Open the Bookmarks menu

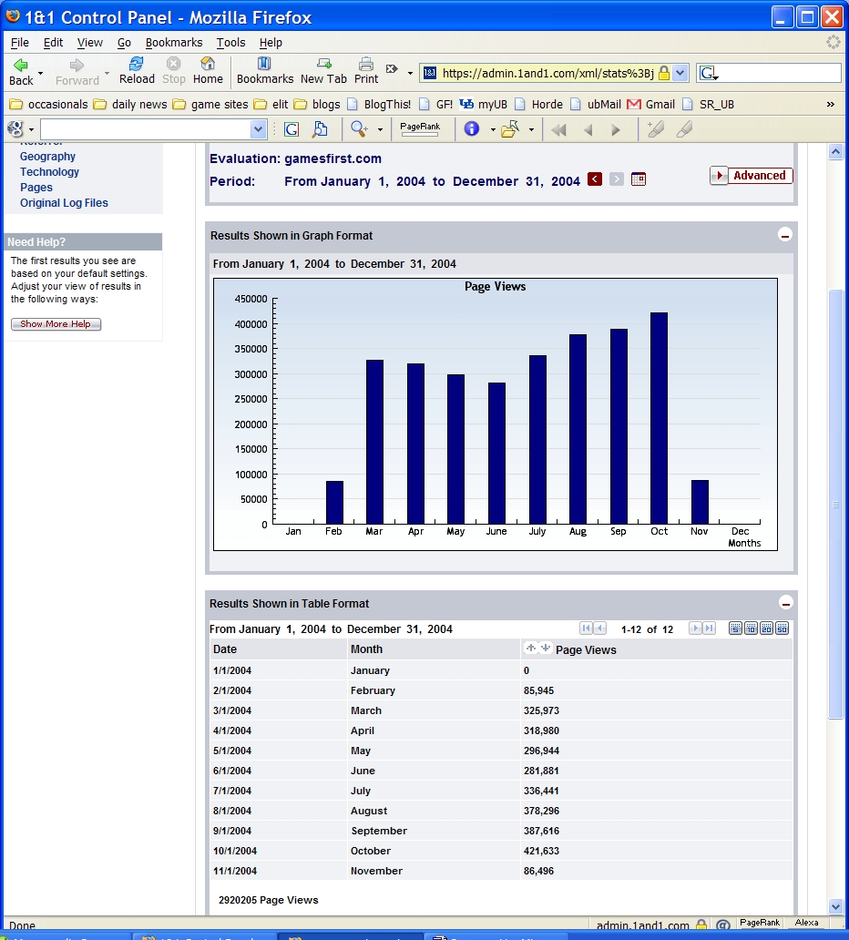[x=173, y=42]
